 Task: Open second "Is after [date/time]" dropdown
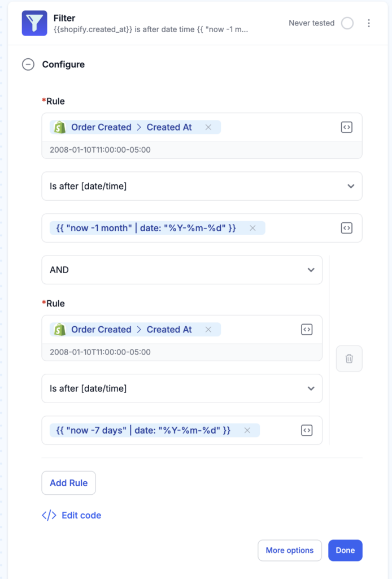point(182,388)
